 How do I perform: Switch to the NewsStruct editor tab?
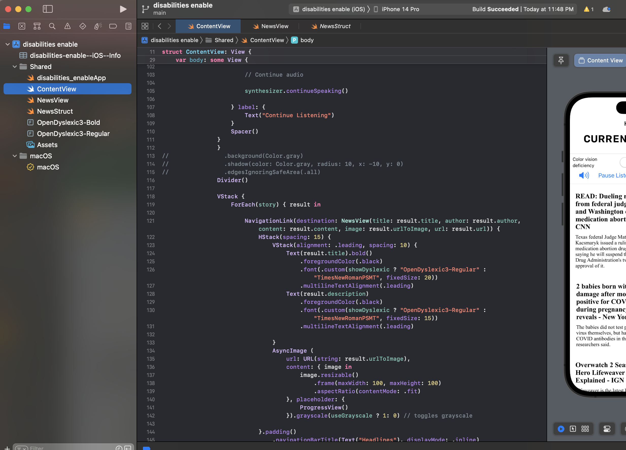[331, 26]
